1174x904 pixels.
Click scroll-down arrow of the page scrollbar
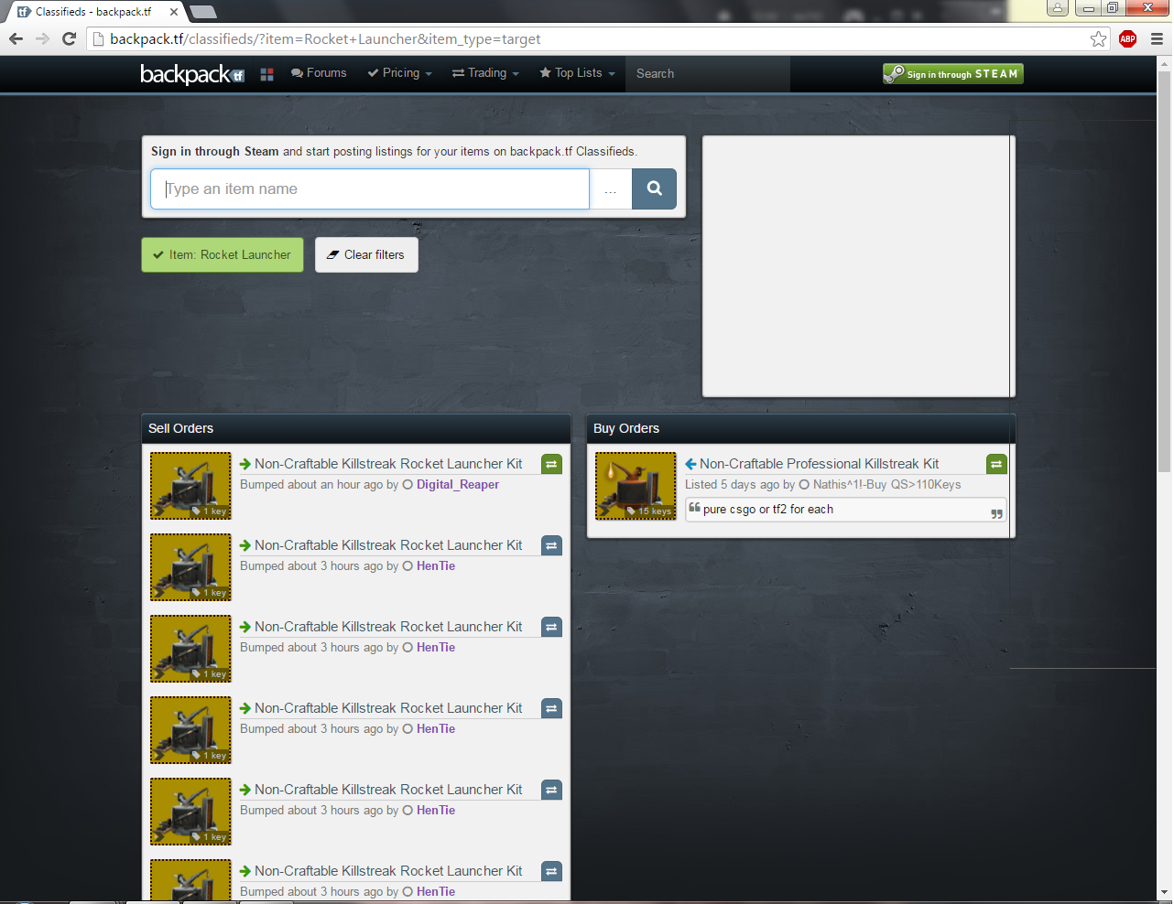click(1165, 892)
